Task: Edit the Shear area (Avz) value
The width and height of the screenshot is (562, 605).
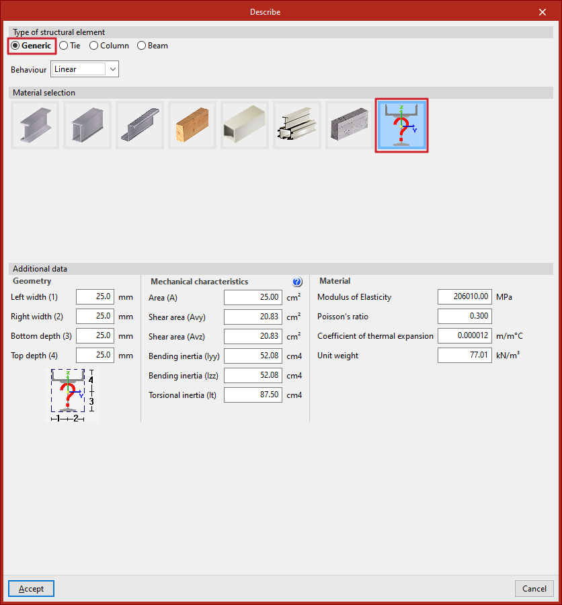Action: (x=253, y=336)
